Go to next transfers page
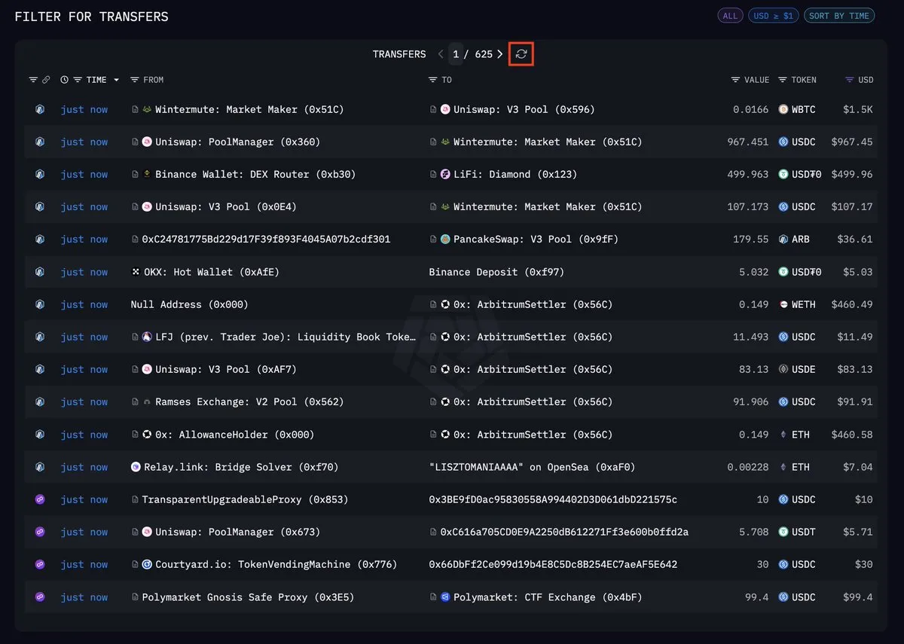This screenshot has height=644, width=904. point(500,54)
